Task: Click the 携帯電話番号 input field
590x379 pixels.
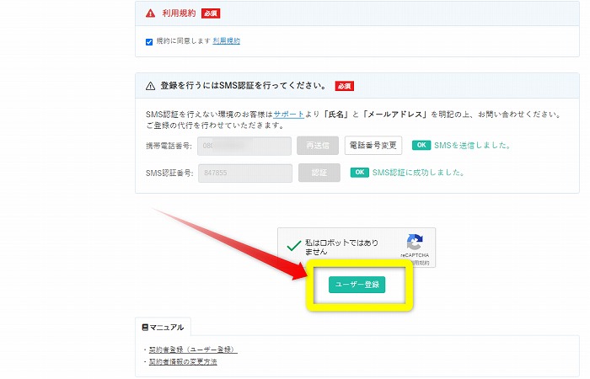Action: 244,145
